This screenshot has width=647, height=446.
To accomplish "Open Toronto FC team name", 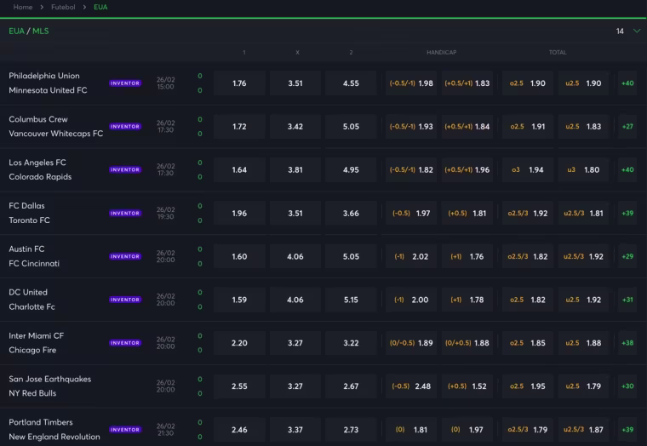I will coord(29,220).
